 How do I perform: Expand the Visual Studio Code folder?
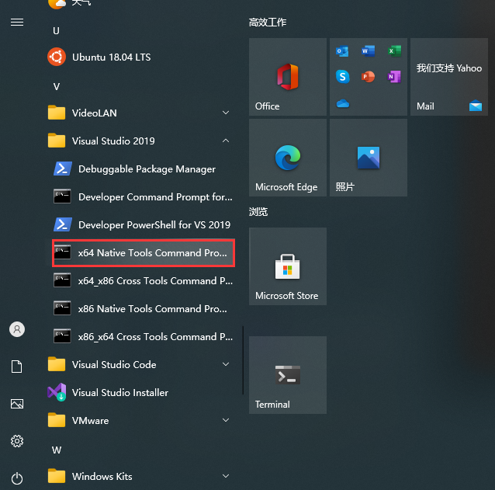coord(226,365)
